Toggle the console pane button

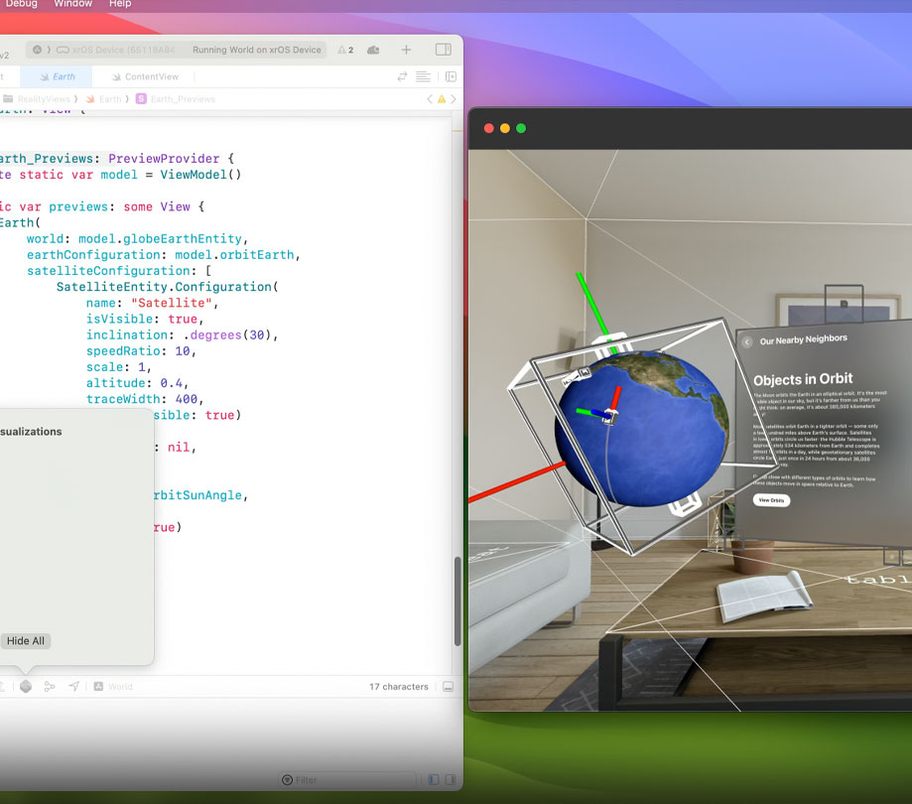(x=451, y=779)
